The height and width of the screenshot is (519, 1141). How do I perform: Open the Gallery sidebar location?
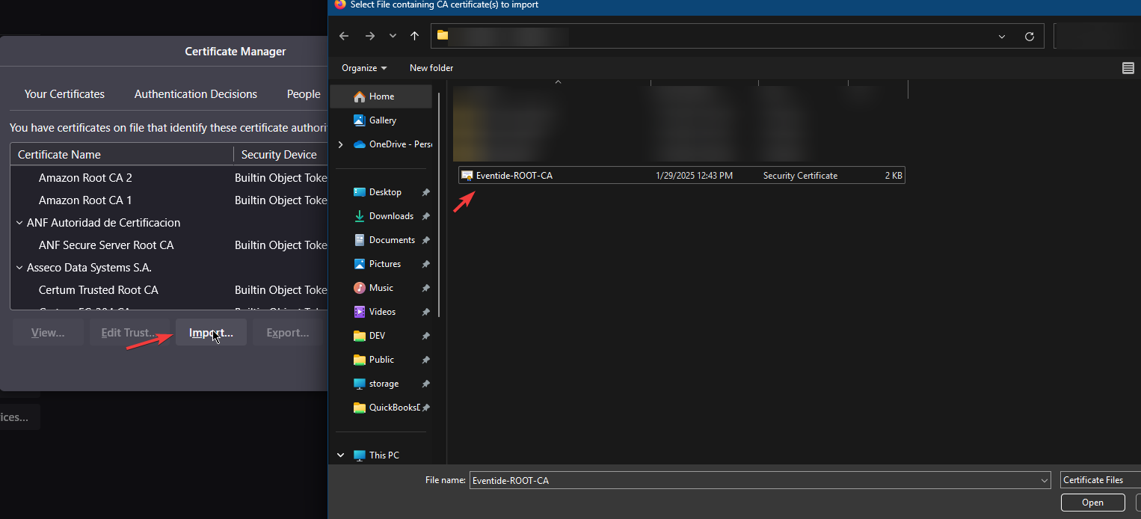[x=382, y=120]
